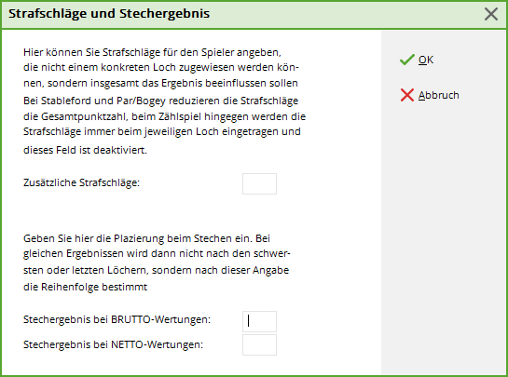Click the line 'Geben Sie hier die Plazierung'

coord(146,238)
